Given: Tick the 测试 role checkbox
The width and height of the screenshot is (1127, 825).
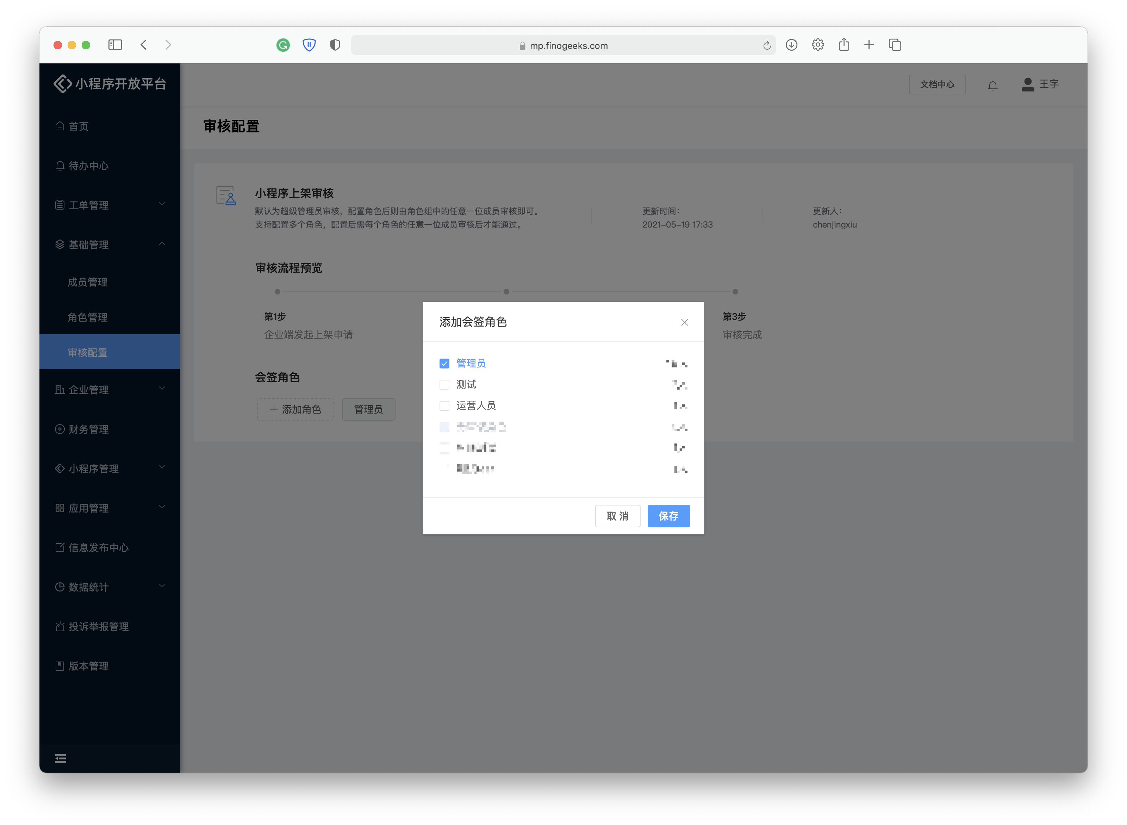Looking at the screenshot, I should tap(444, 385).
